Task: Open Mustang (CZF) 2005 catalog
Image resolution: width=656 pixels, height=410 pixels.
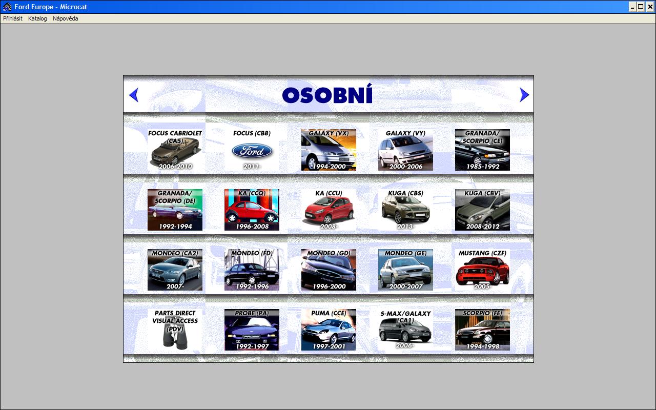Action: (482, 270)
